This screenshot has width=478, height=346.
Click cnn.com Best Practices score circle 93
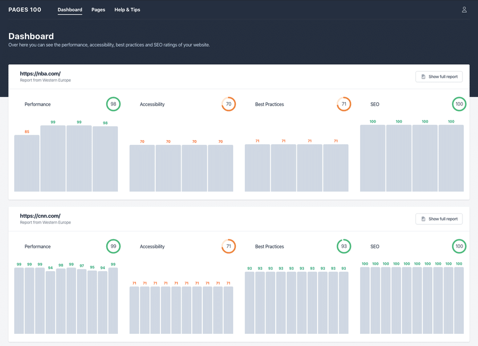pos(344,246)
